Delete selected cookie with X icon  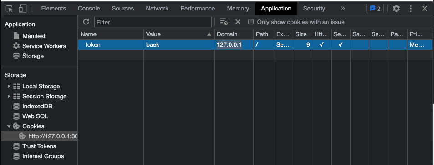(238, 22)
